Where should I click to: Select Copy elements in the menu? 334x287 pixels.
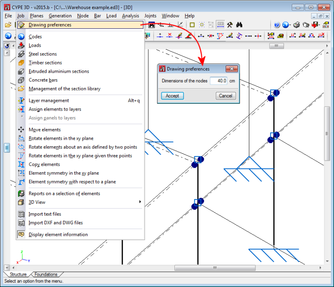44,164
